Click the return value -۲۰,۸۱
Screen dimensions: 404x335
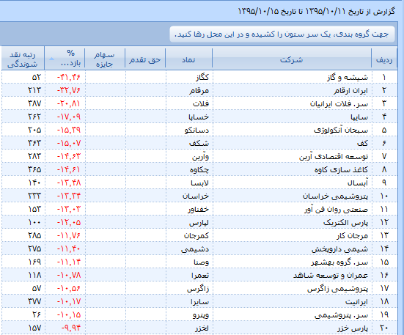(69, 103)
